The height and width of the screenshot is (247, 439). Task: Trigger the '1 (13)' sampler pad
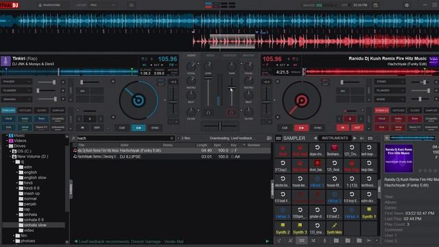[x=352, y=181]
